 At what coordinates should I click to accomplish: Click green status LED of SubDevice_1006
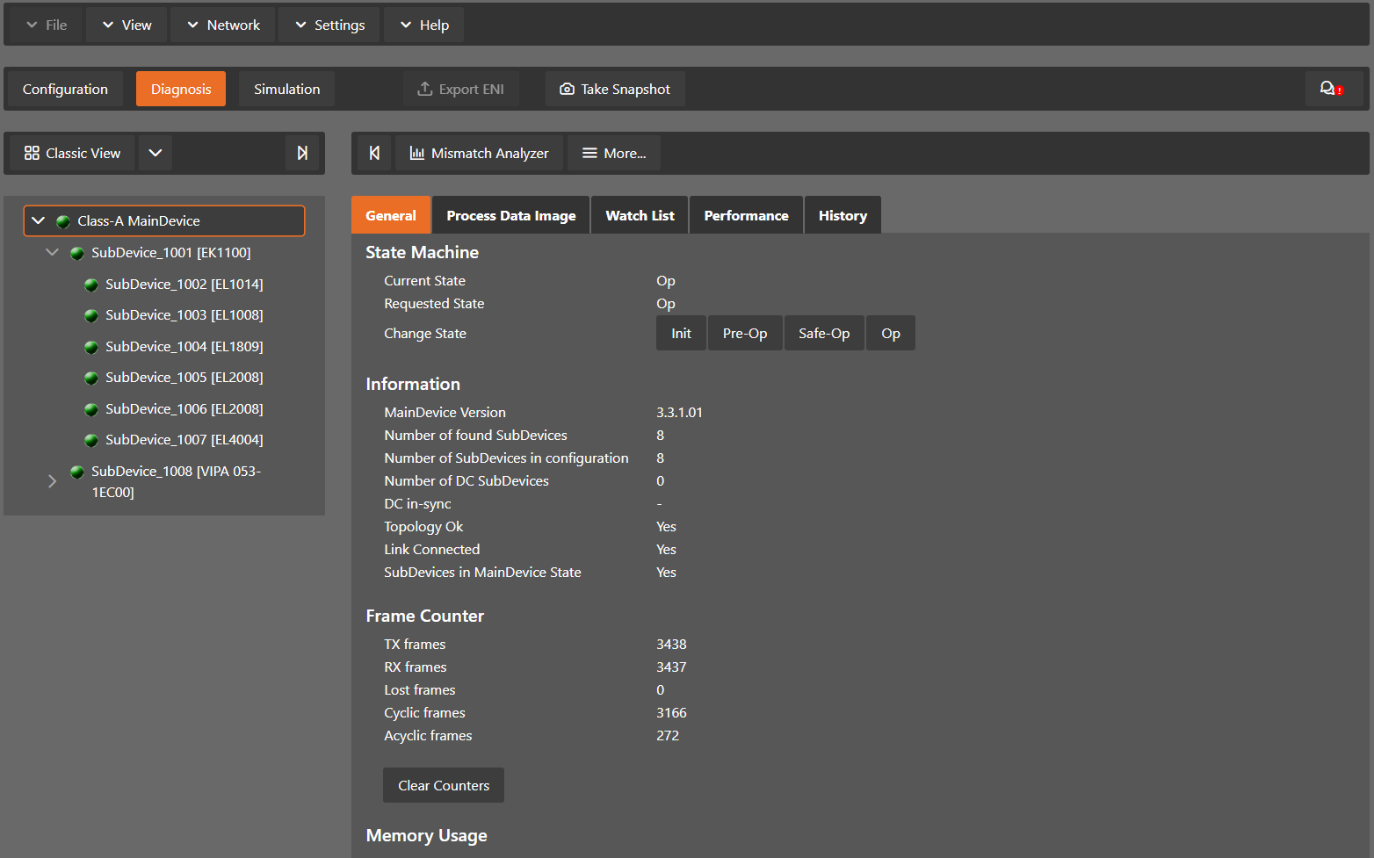point(91,409)
